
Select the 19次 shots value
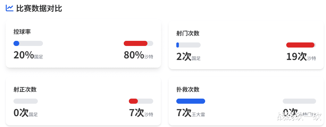(x=297, y=57)
